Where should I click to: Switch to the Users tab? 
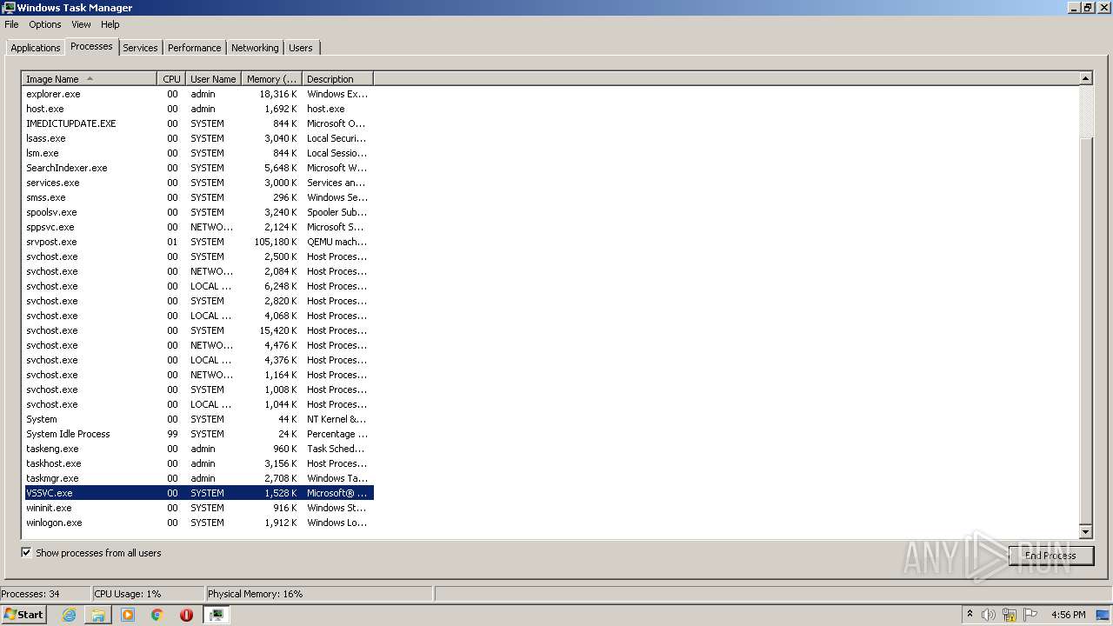pyautogui.click(x=301, y=48)
